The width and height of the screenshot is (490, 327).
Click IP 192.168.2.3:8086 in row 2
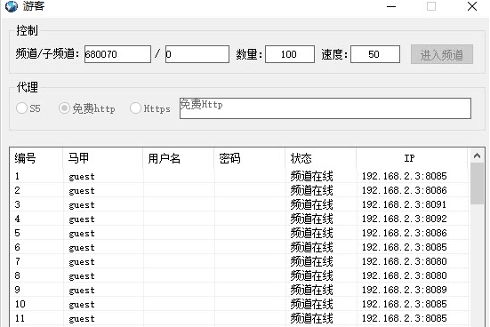pyautogui.click(x=405, y=190)
